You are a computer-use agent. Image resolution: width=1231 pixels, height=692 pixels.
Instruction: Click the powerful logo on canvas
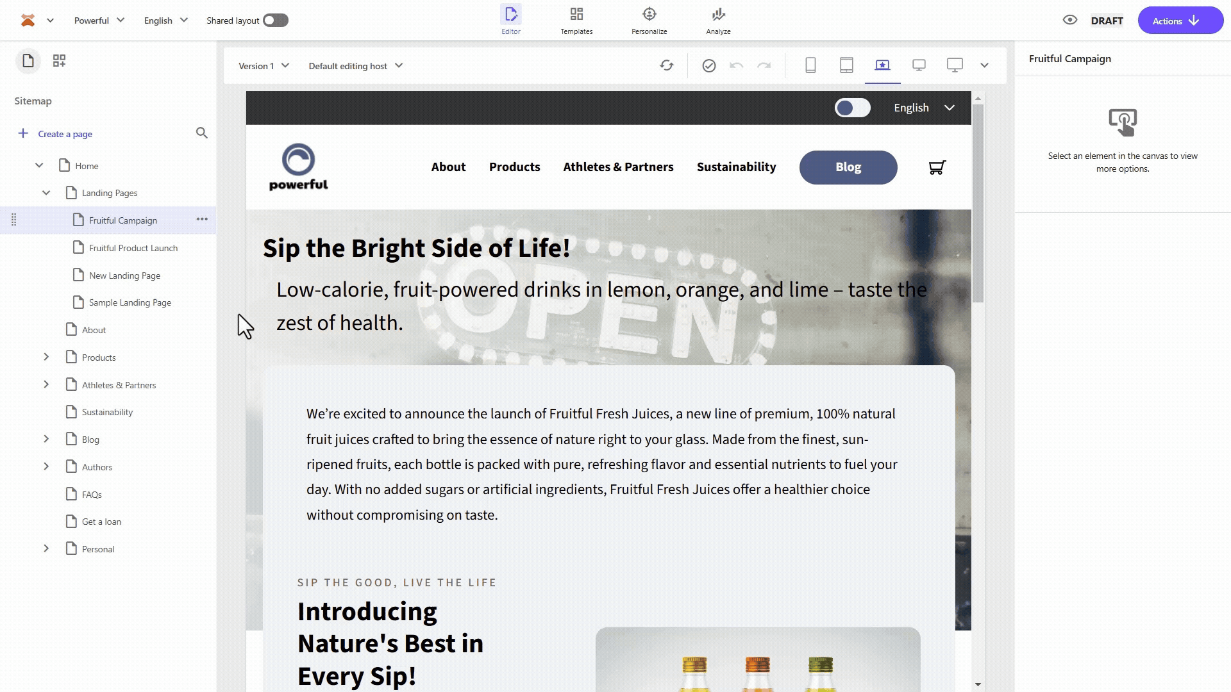[x=298, y=167]
